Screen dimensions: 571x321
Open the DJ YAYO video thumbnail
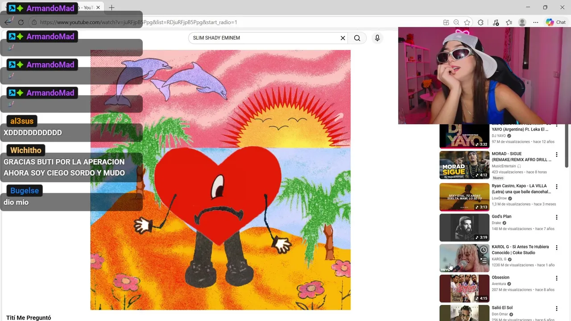click(464, 136)
